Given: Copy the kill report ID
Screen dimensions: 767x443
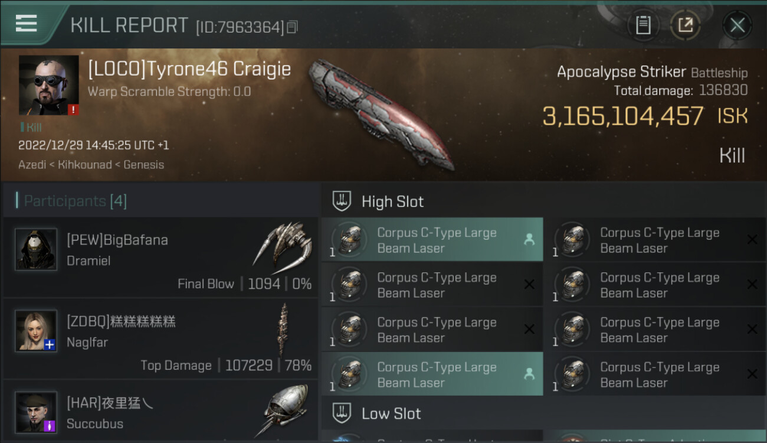Looking at the screenshot, I should (x=293, y=27).
